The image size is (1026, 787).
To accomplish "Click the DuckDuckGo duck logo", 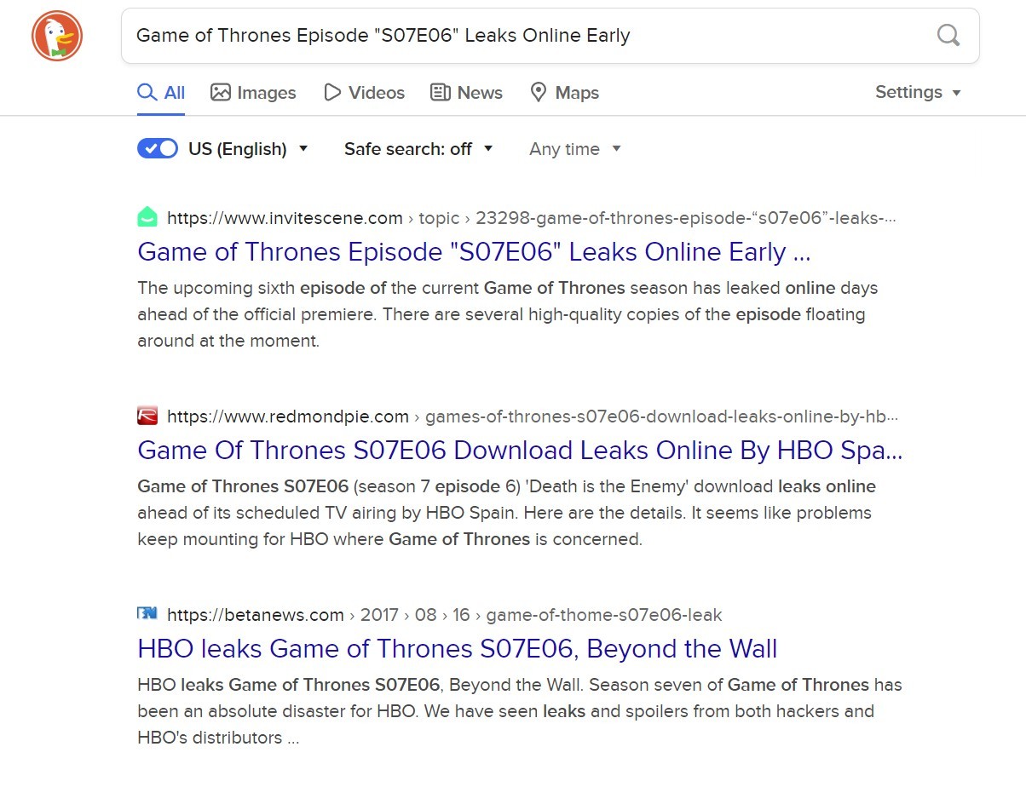I will [x=57, y=36].
